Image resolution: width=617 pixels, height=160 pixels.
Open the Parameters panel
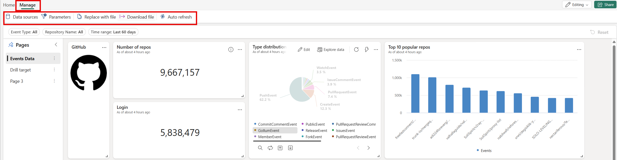(x=56, y=17)
